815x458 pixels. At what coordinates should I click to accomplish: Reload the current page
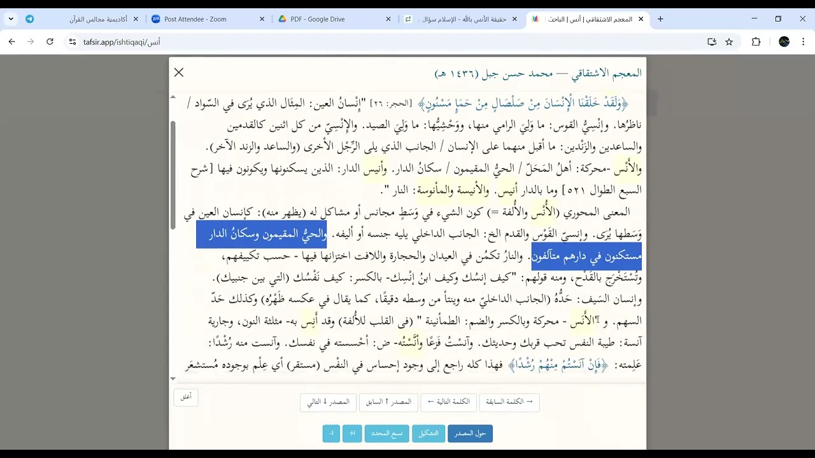50,42
